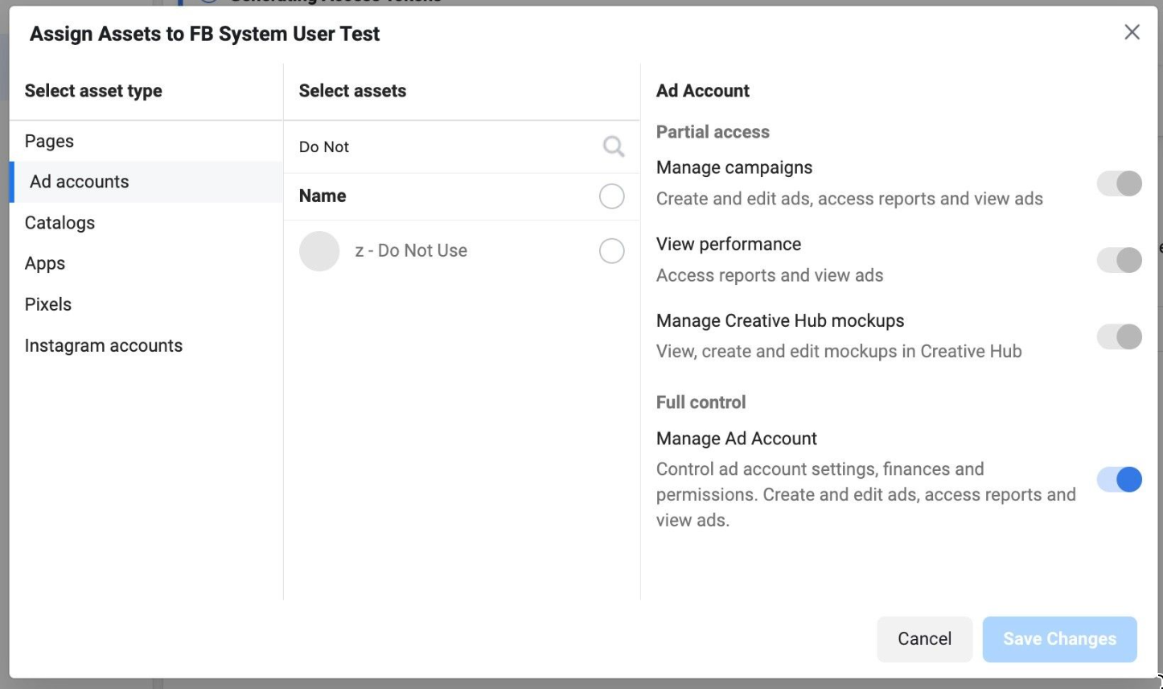Open the Apps asset type
The height and width of the screenshot is (689, 1163).
146,263
